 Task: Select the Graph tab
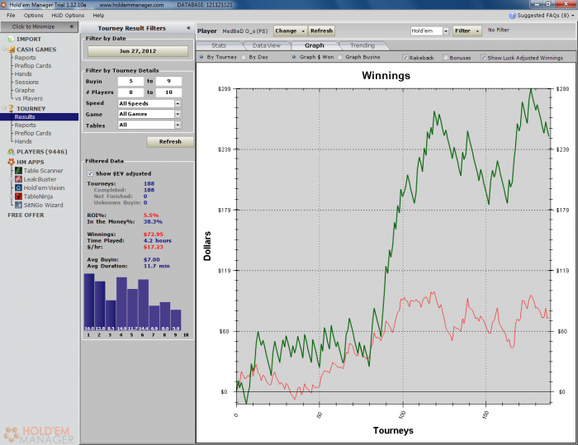pos(314,45)
